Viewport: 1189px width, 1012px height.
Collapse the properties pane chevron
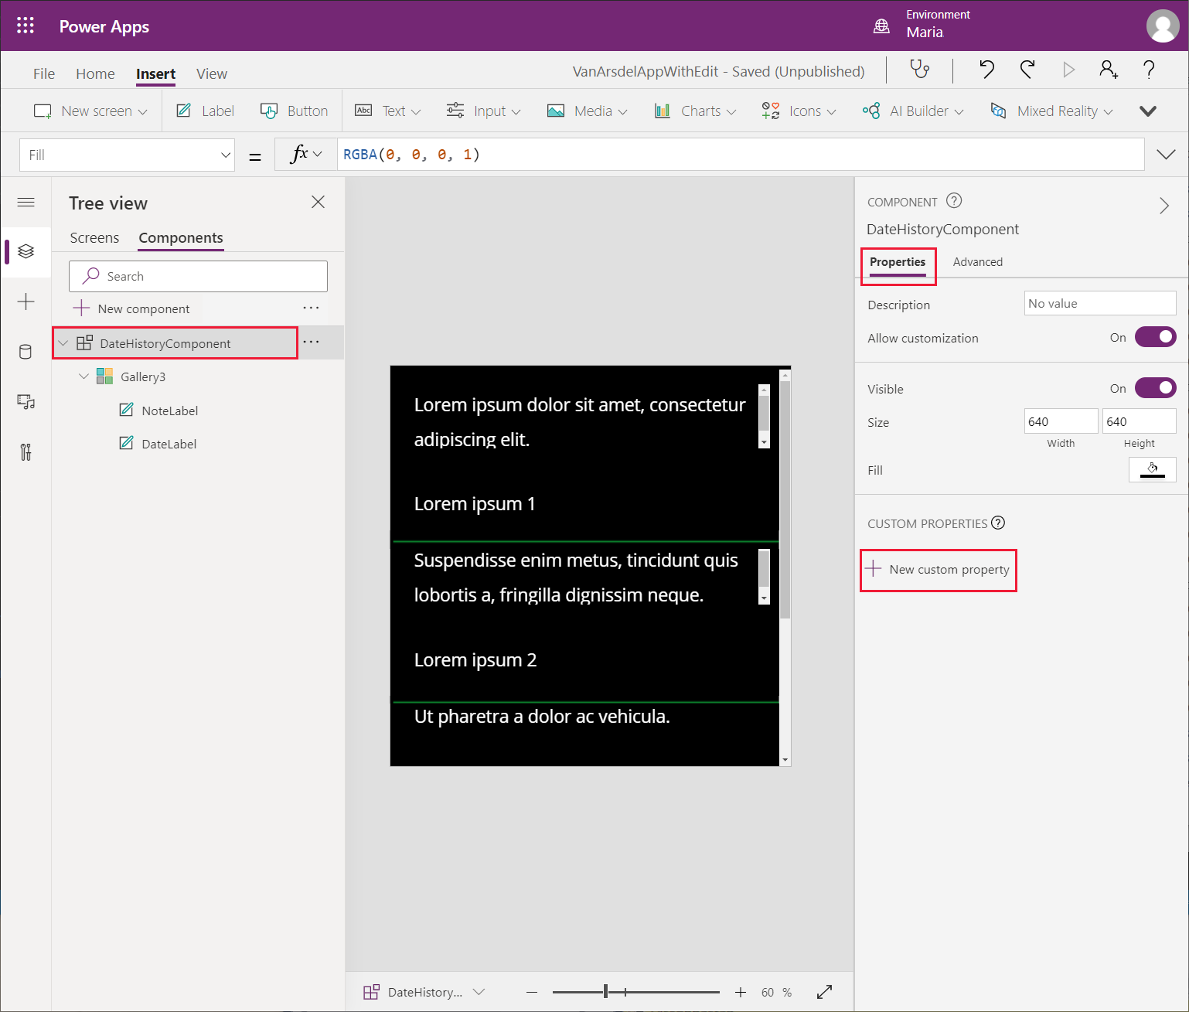(x=1163, y=206)
